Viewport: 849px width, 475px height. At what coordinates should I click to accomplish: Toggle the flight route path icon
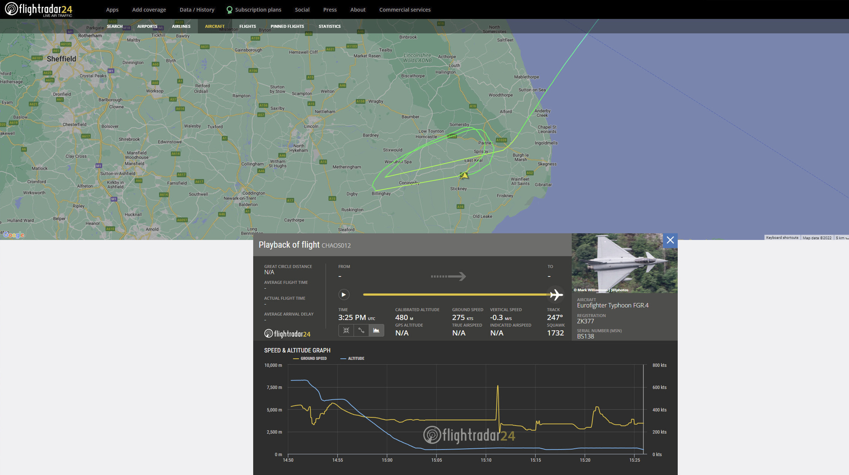pyautogui.click(x=361, y=330)
